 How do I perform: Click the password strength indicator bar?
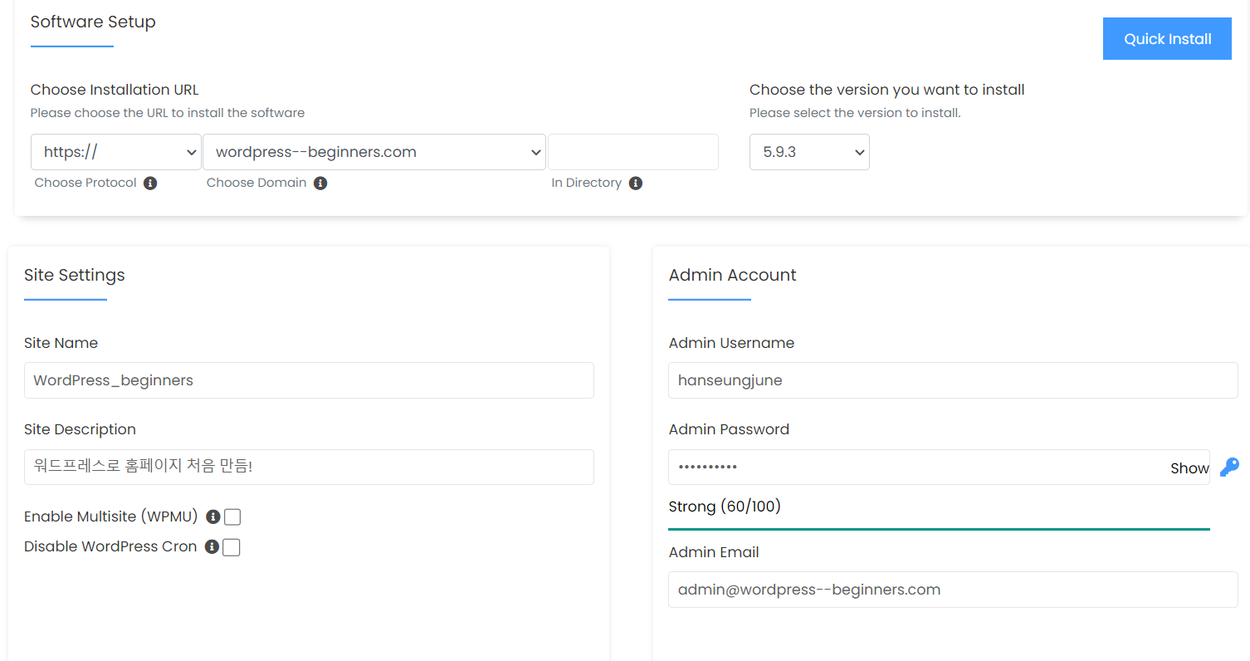tap(939, 528)
